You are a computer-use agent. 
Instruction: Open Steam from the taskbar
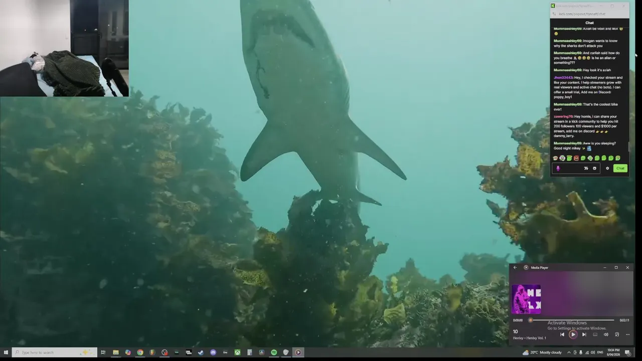[x=201, y=352]
